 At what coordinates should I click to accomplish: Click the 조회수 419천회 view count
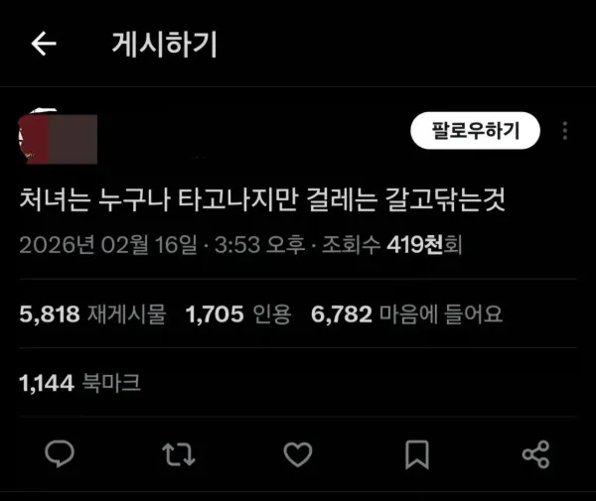pyautogui.click(x=392, y=245)
